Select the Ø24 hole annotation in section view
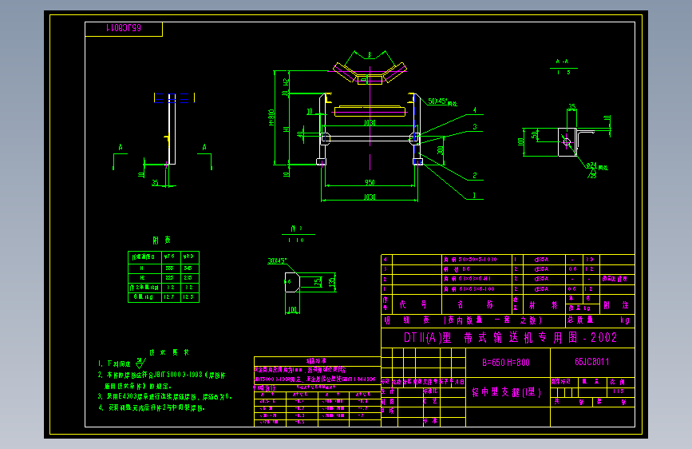The width and height of the screenshot is (692, 449). pyautogui.click(x=597, y=166)
